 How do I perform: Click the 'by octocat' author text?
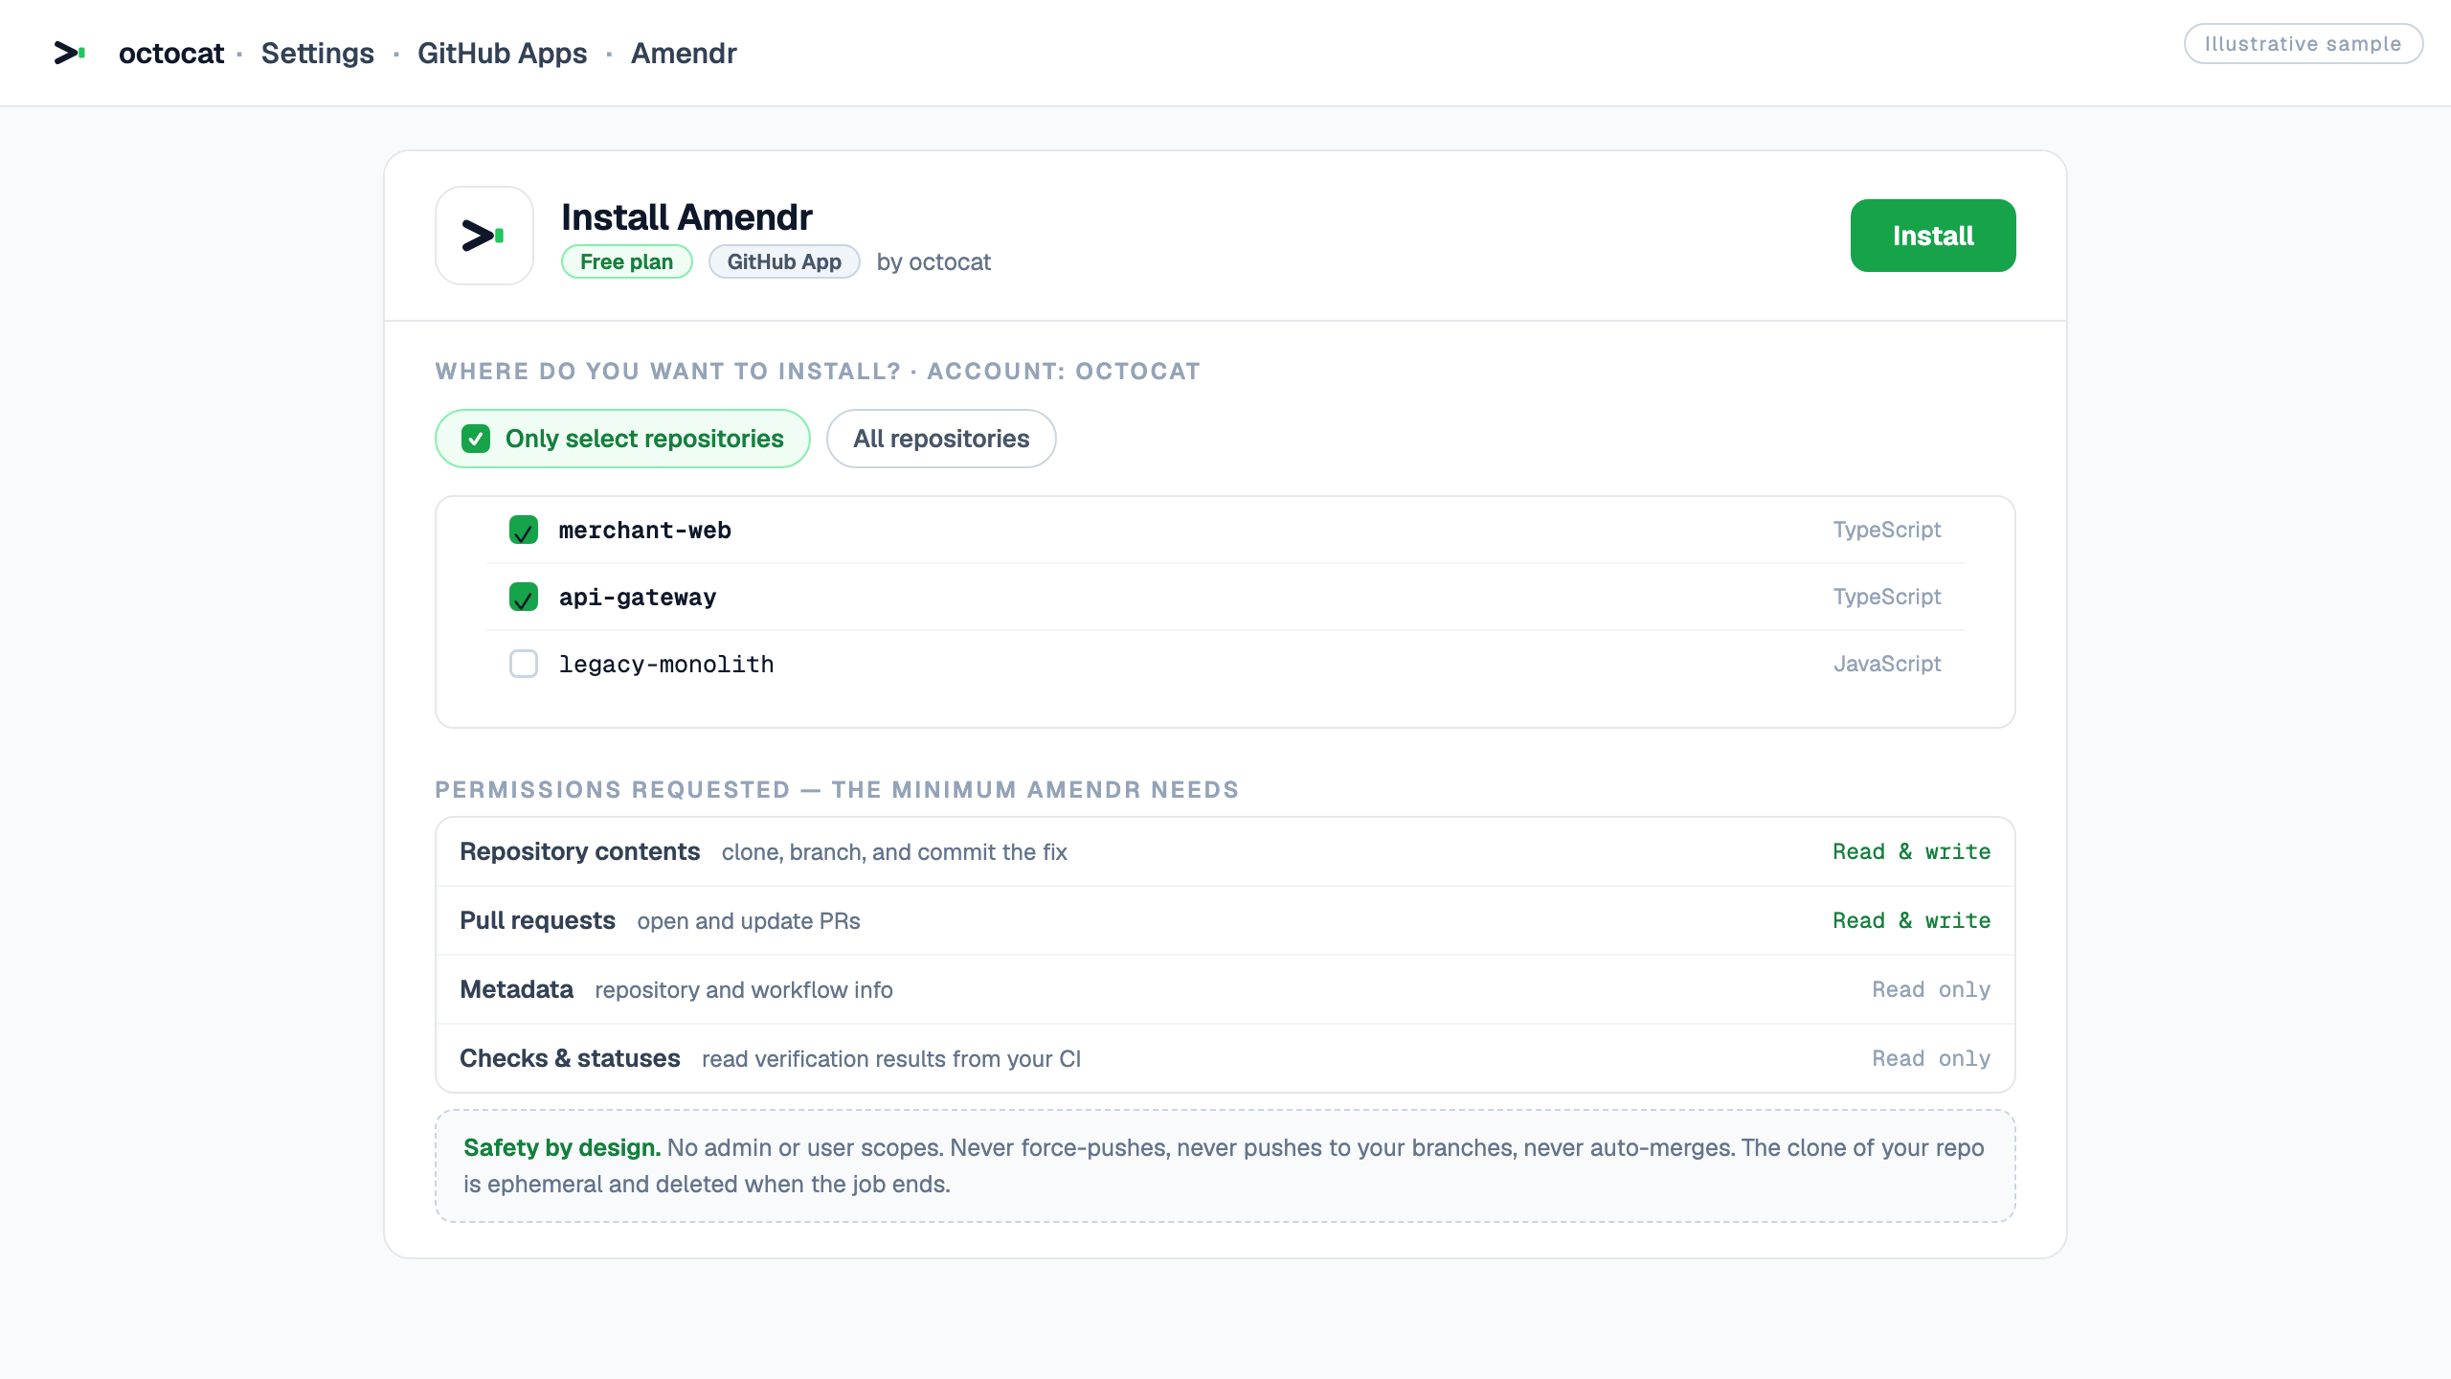[933, 262]
